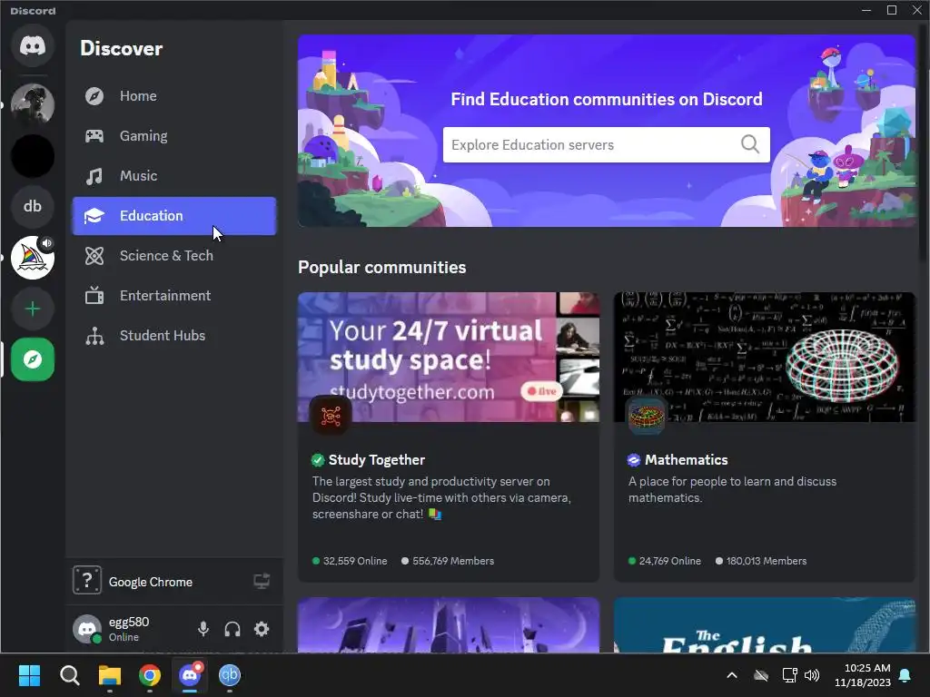This screenshot has height=697, width=930.
Task: Click Study Together server avatar icon
Action: [331, 416]
